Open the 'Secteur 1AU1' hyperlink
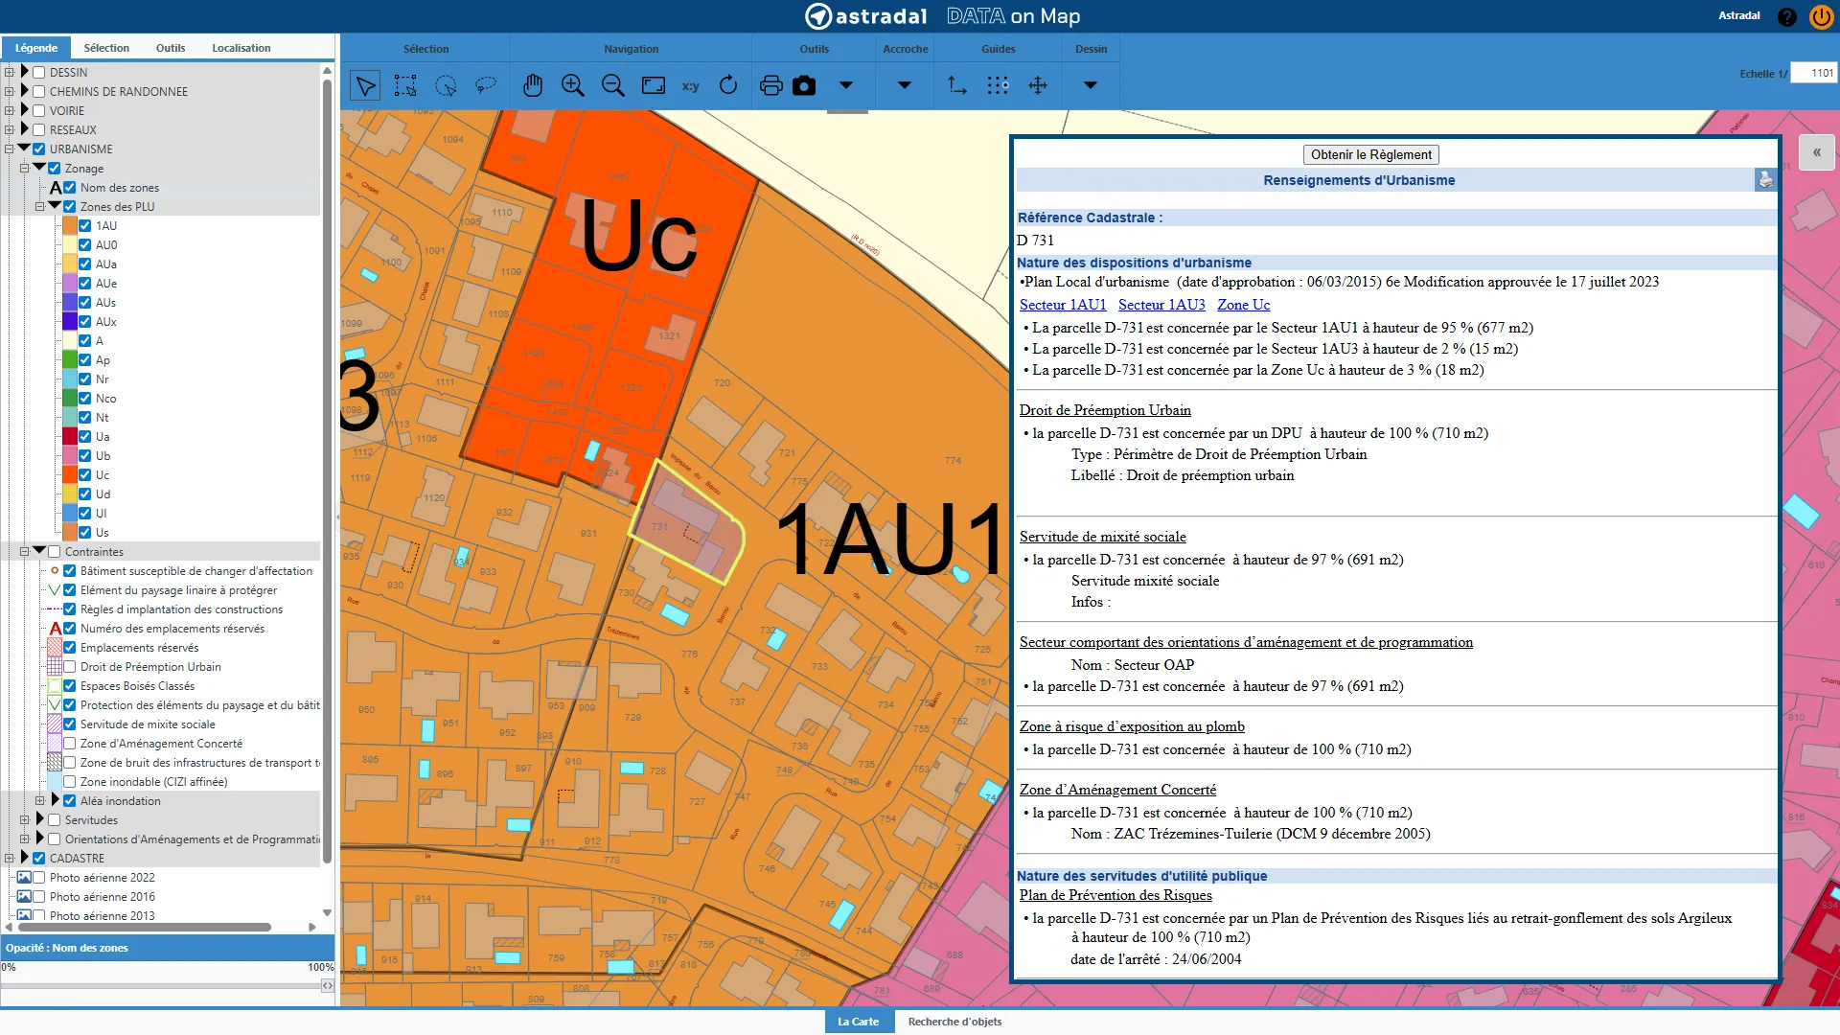This screenshot has width=1840, height=1035. point(1063,305)
